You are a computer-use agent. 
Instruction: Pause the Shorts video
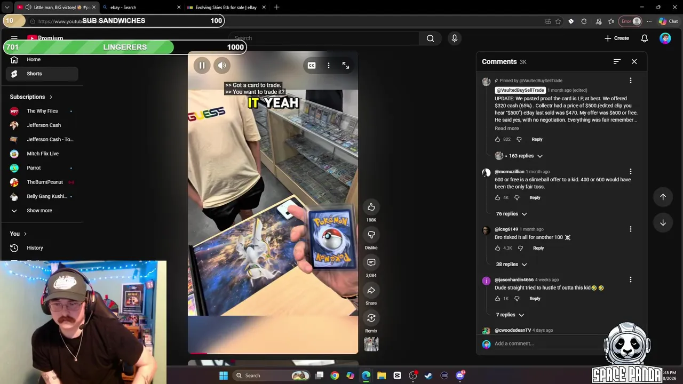pyautogui.click(x=202, y=66)
